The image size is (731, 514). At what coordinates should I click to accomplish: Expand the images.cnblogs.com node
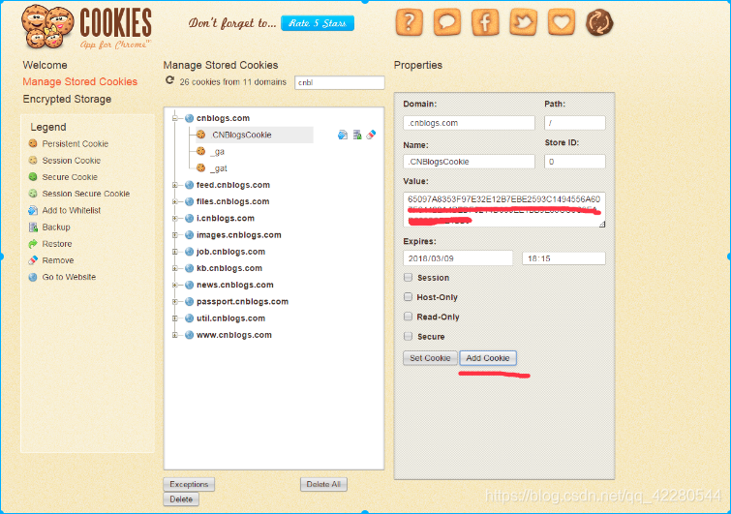click(x=175, y=235)
